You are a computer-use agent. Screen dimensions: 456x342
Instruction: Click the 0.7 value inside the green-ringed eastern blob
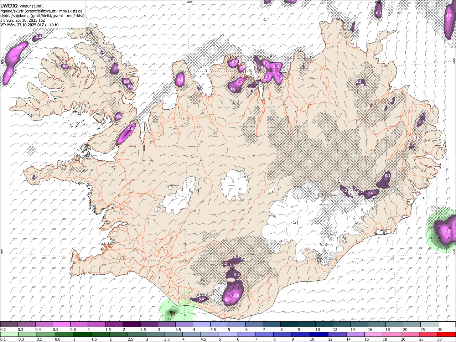[x=447, y=232]
